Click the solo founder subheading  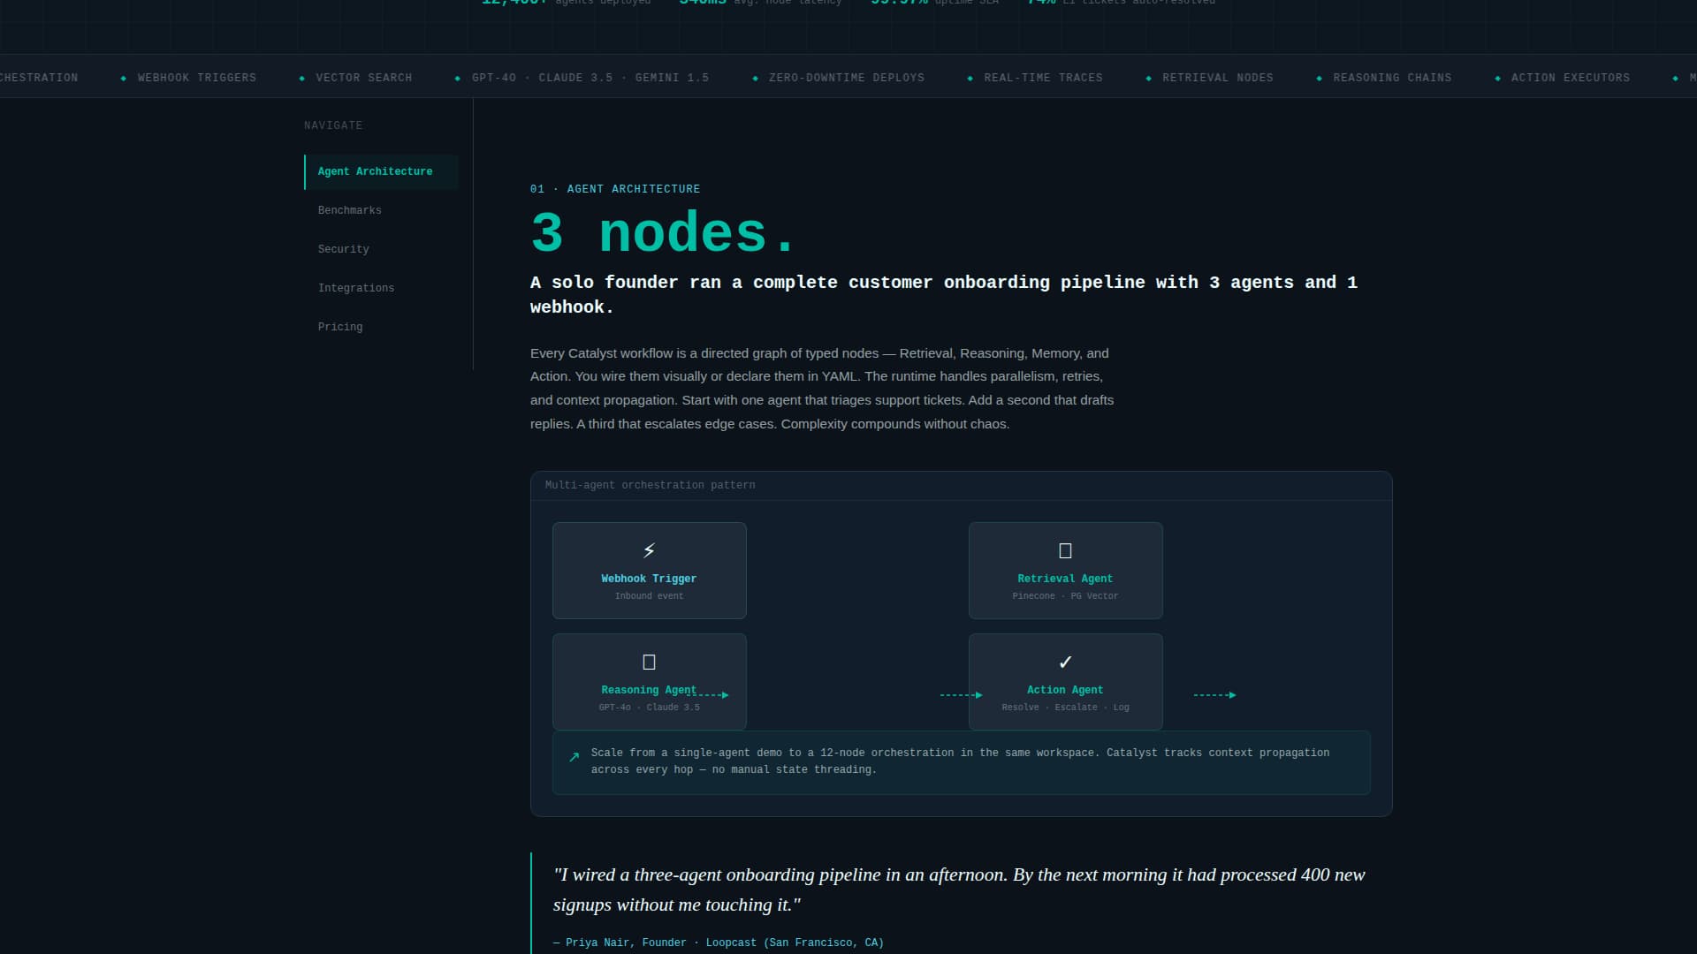(x=943, y=294)
